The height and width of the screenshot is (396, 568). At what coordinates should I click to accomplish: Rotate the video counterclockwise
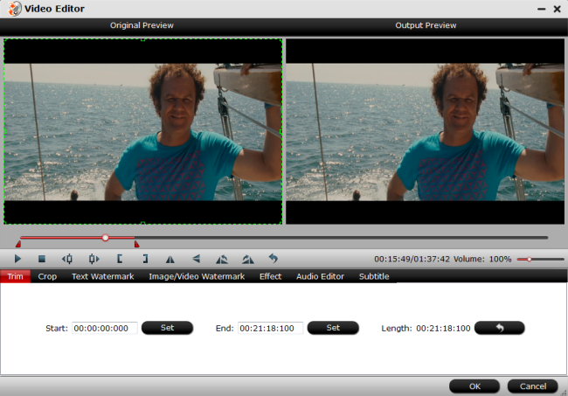(222, 259)
